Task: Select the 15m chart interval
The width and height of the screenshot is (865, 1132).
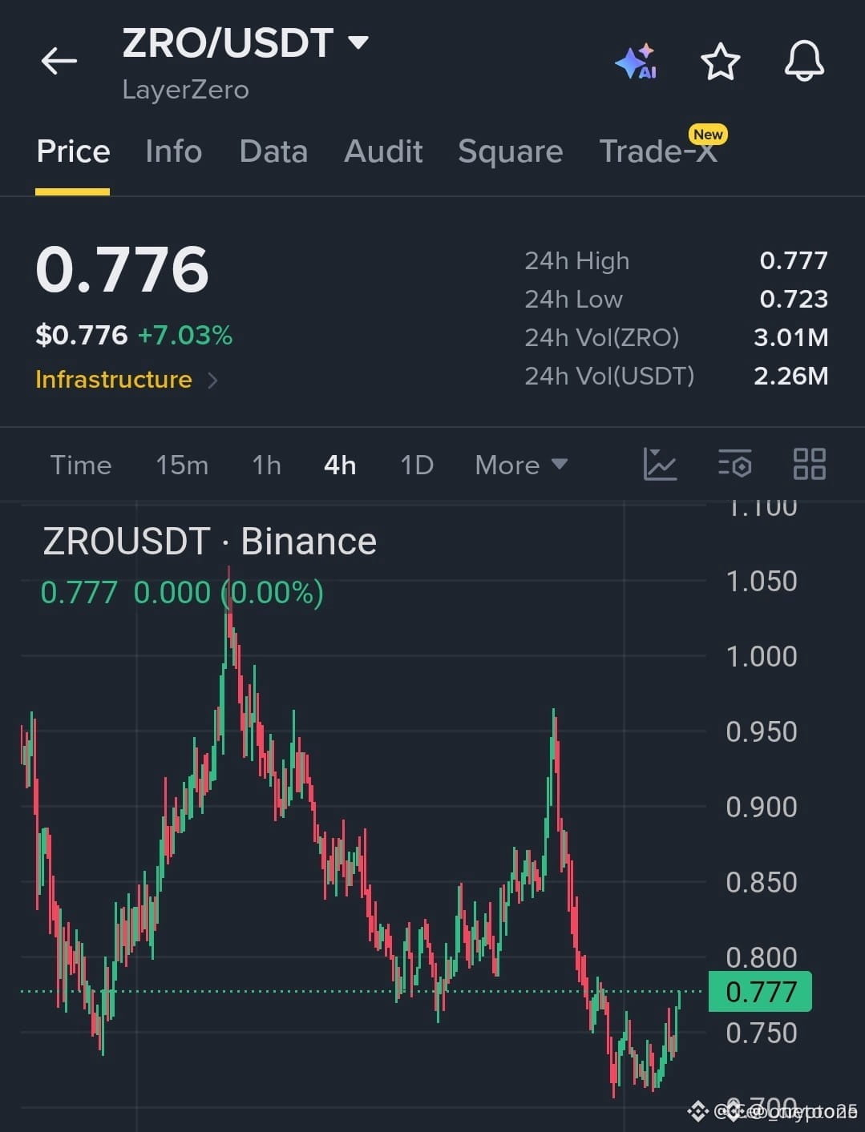Action: tap(182, 465)
